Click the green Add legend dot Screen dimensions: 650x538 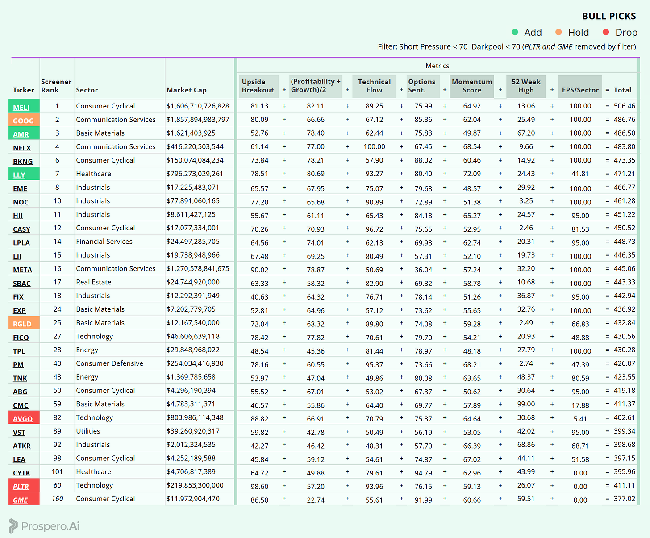[515, 32]
